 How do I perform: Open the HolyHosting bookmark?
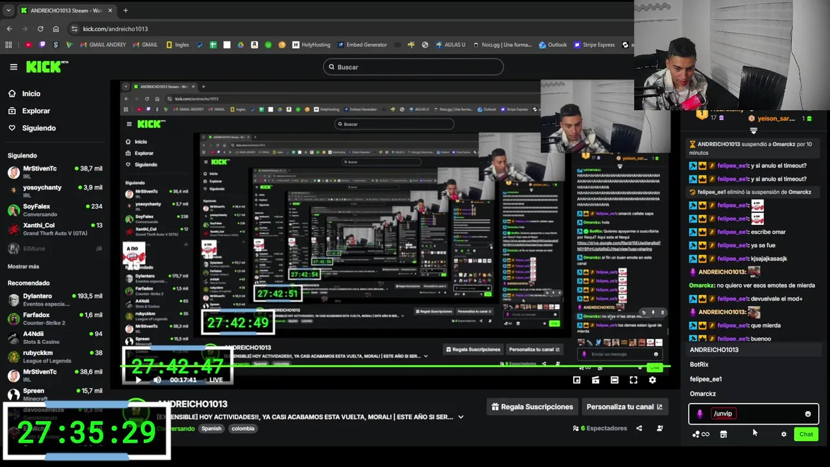click(311, 45)
